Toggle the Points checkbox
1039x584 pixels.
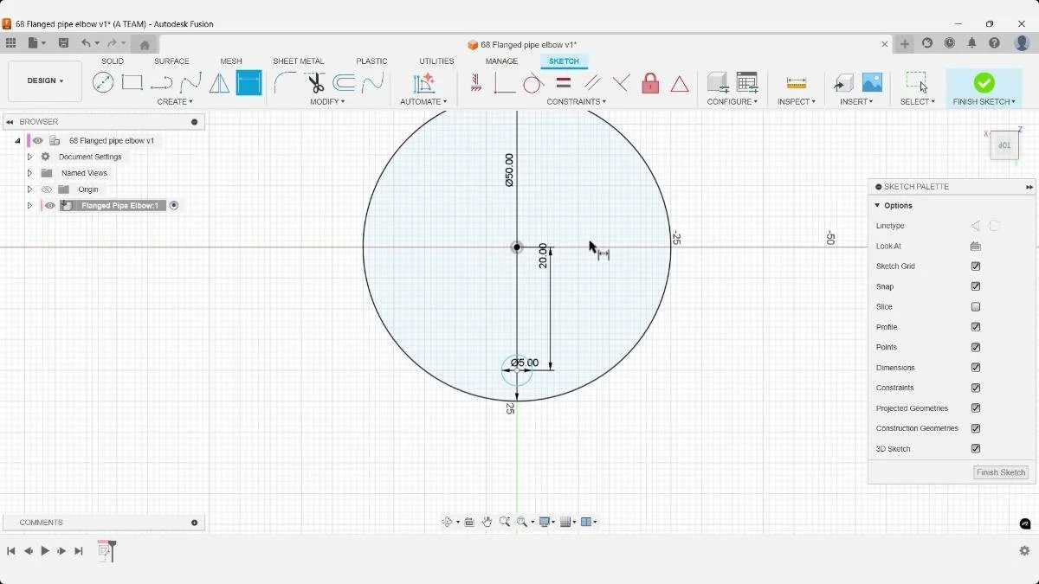coord(976,347)
